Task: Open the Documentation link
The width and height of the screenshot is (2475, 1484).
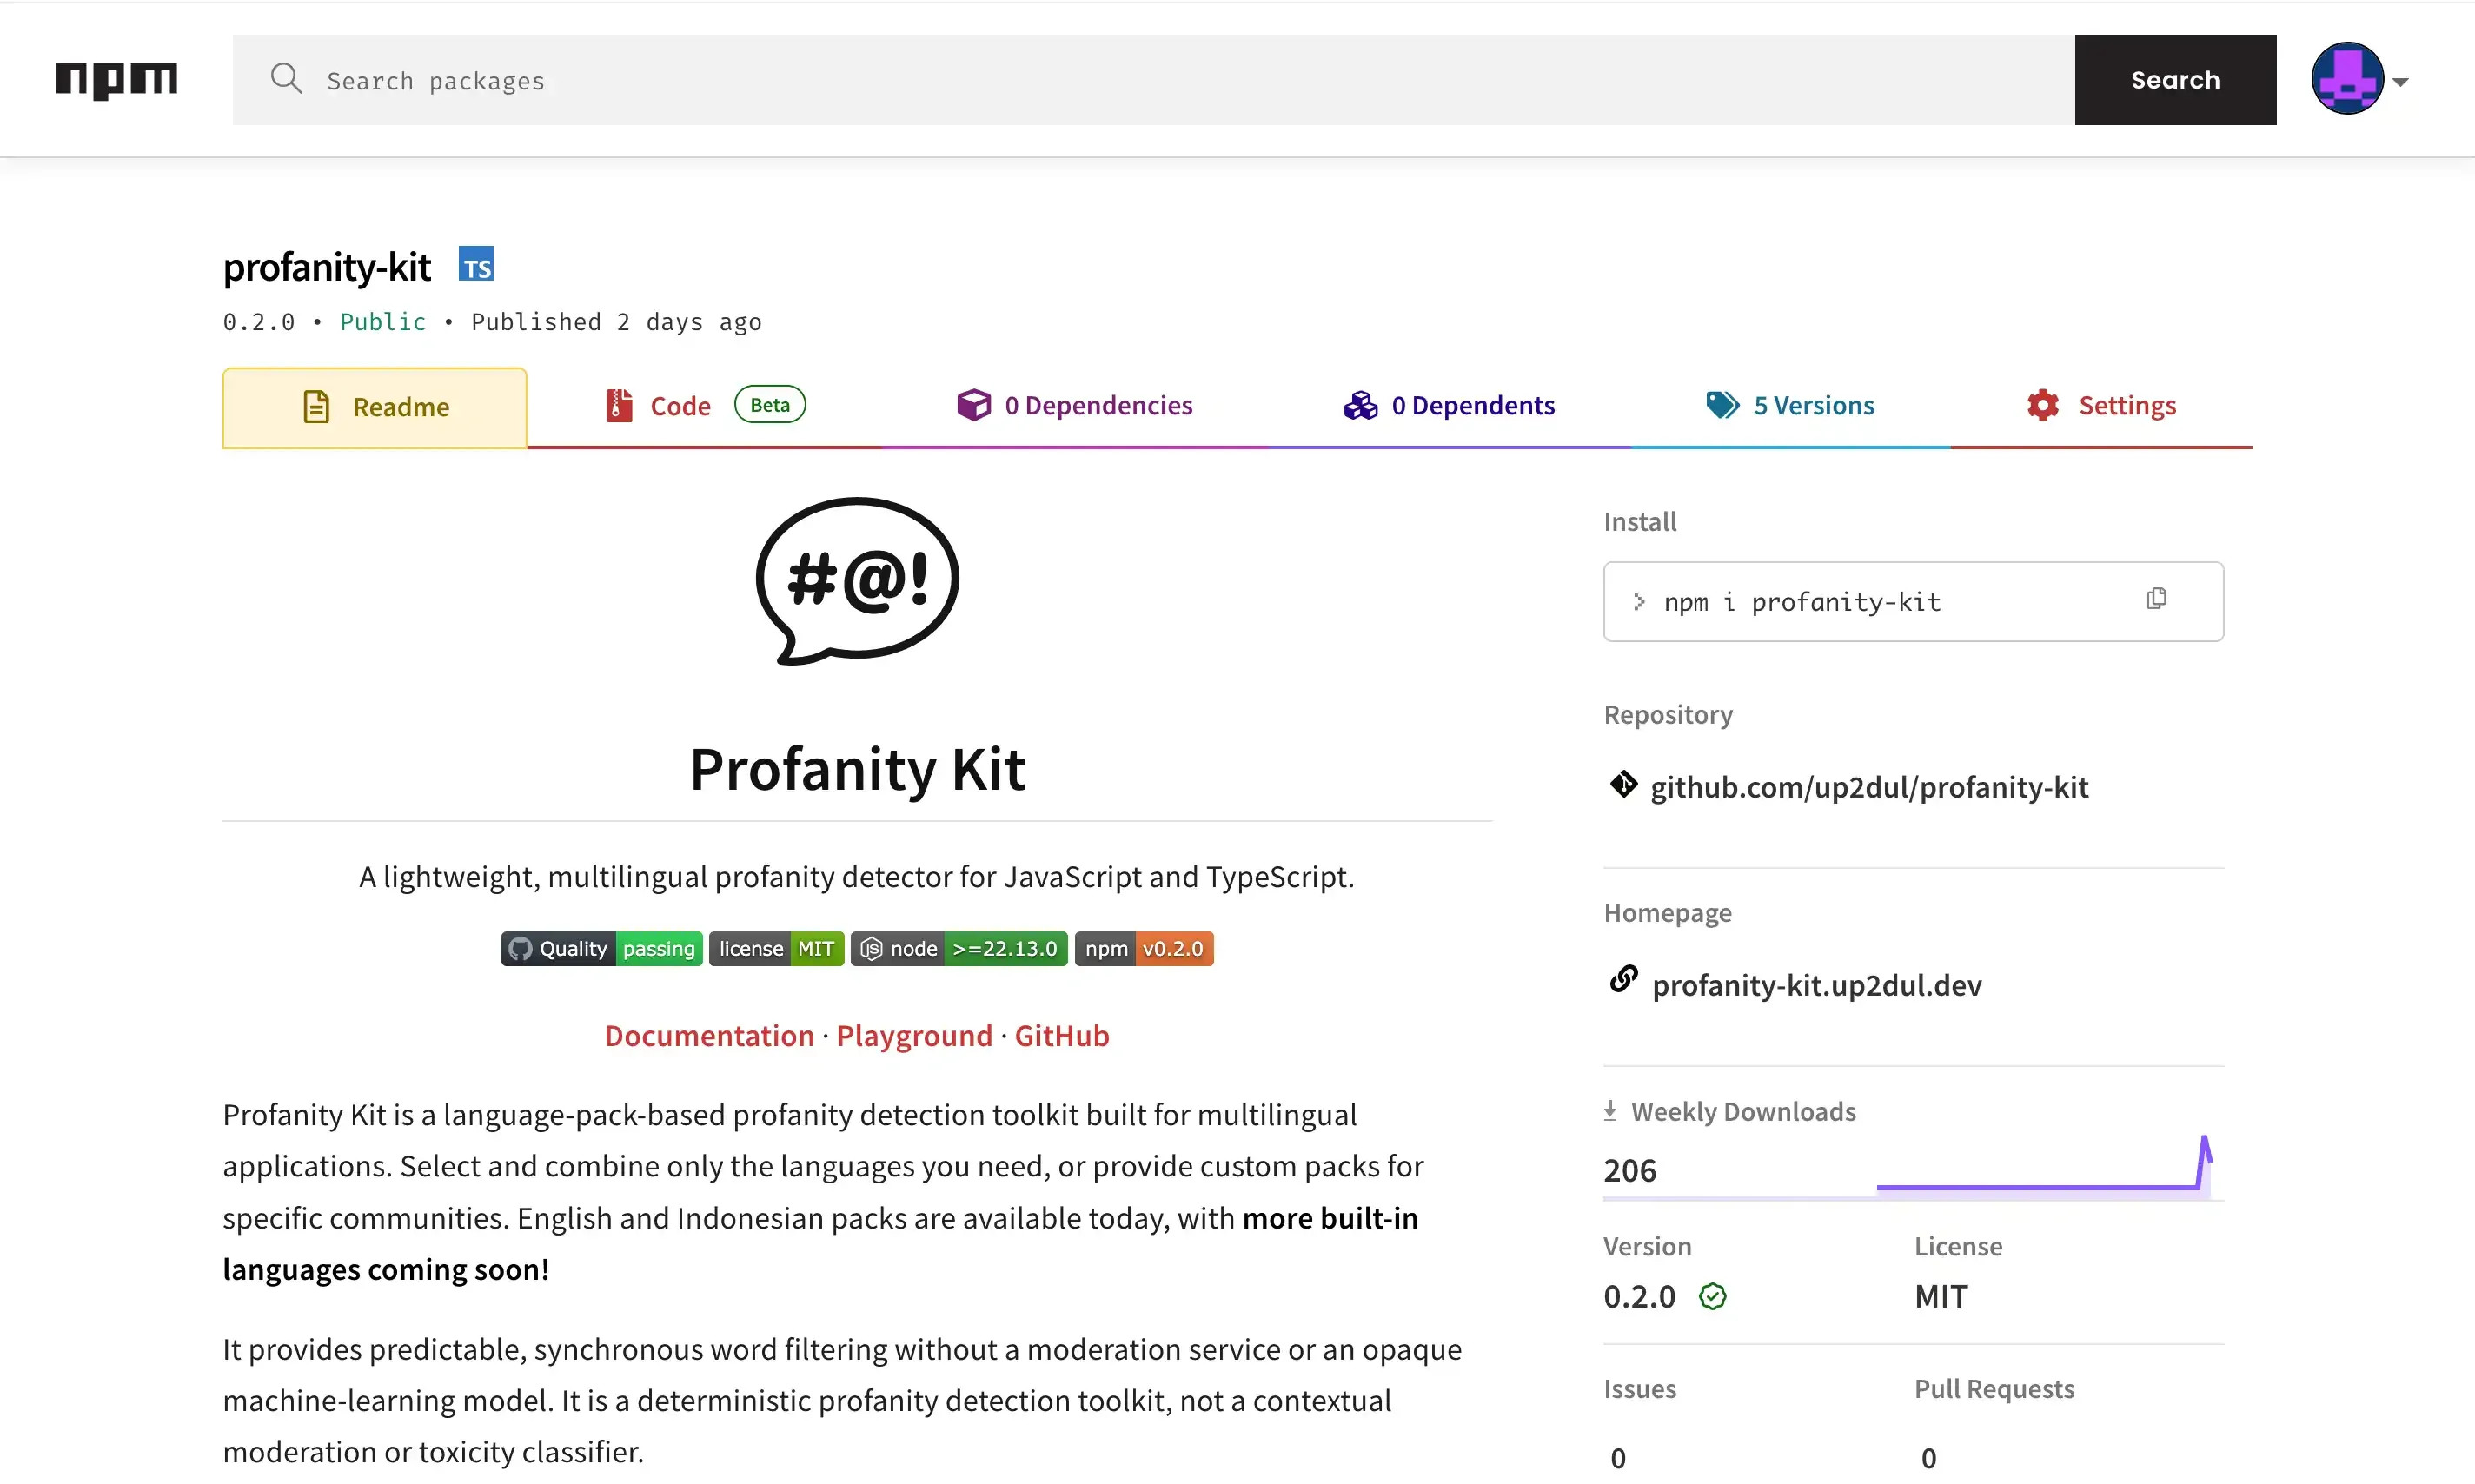Action: [x=709, y=1035]
